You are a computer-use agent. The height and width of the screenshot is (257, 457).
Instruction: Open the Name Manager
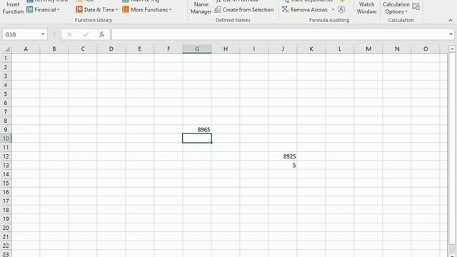(x=201, y=8)
